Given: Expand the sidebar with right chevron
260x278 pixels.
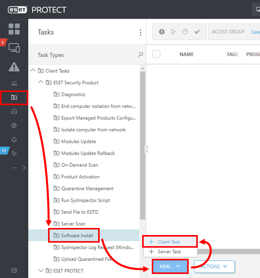Looking at the screenshot, I should click(24, 168).
